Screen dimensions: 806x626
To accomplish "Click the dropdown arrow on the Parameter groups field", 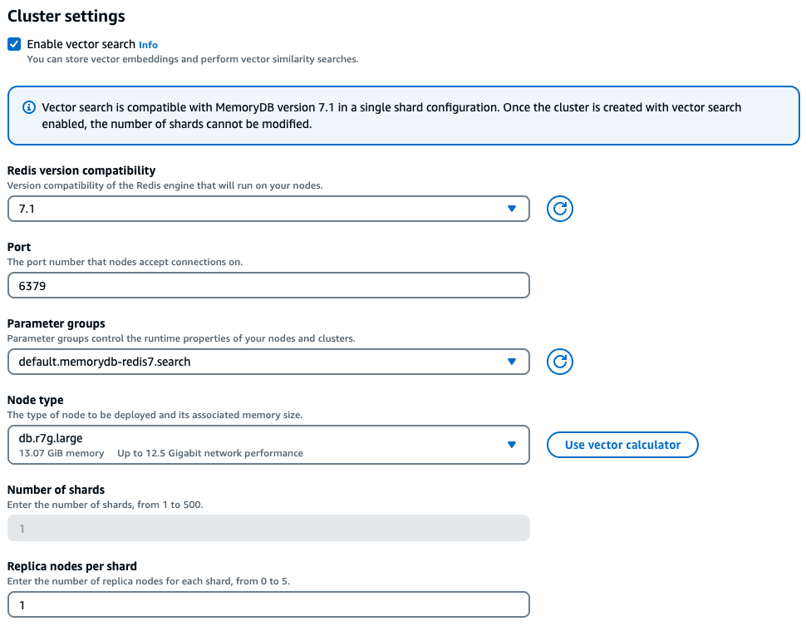I will coord(513,362).
